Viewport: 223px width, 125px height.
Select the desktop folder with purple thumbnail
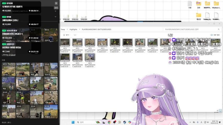coord(199,4)
